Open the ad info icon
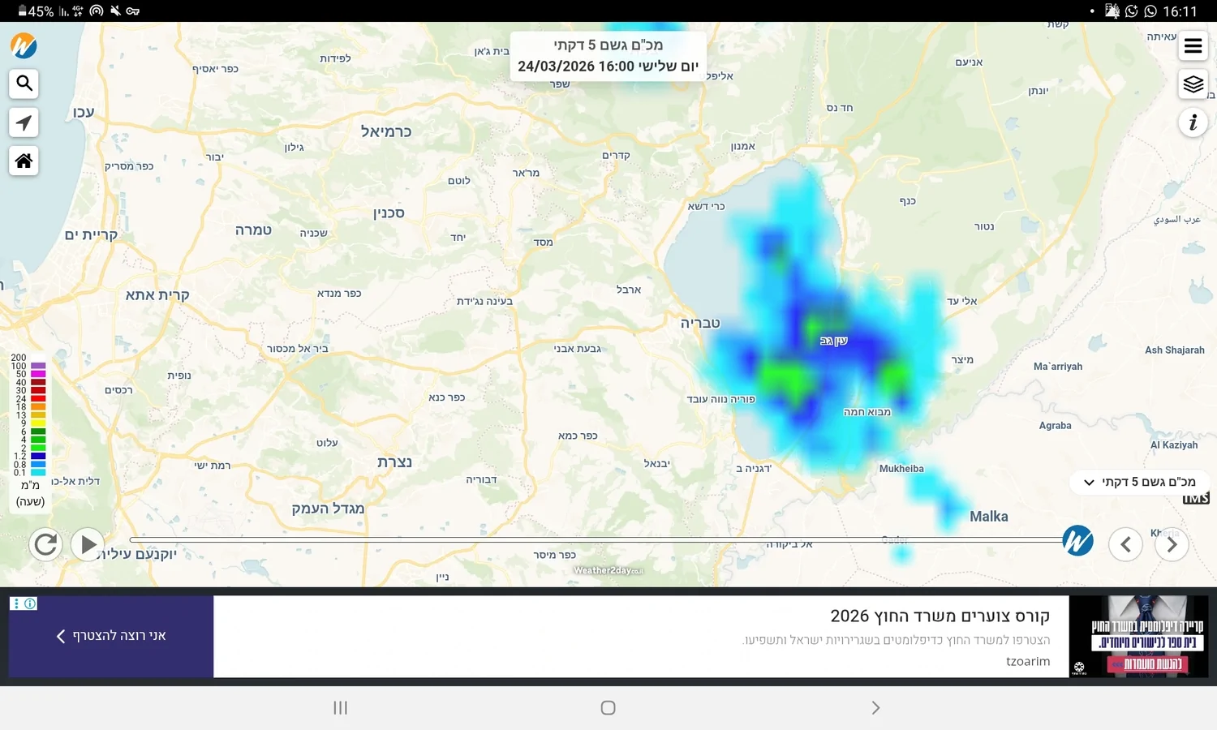This screenshot has width=1217, height=730. (x=30, y=603)
